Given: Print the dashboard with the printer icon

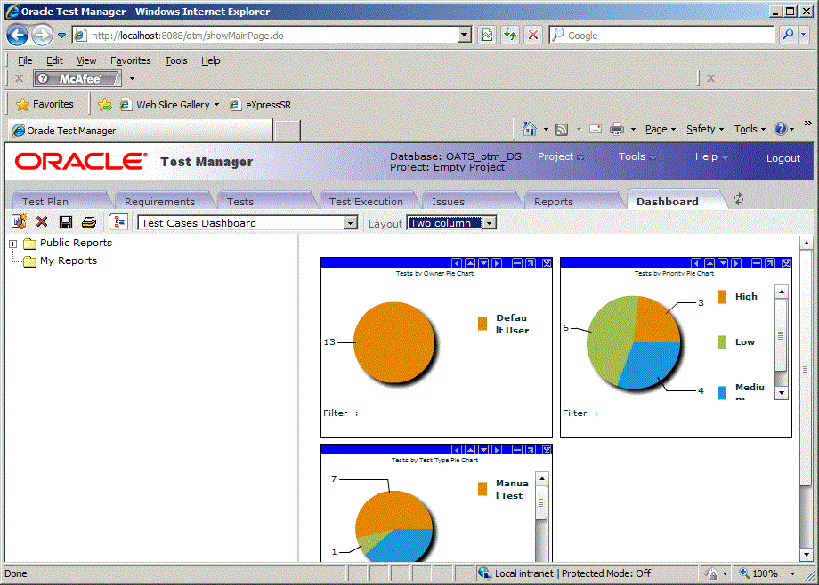Looking at the screenshot, I should point(89,222).
